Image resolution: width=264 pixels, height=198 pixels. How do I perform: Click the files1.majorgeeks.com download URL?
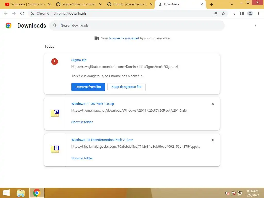(136, 146)
